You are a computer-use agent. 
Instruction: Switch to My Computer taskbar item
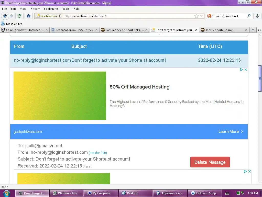tap(101, 193)
